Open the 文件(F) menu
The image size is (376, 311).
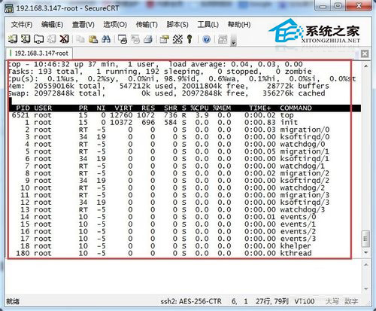tap(22, 25)
